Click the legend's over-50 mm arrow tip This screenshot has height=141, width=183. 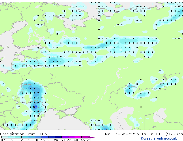(x=91, y=137)
